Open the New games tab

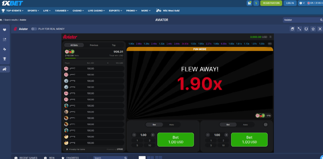[x=50, y=158]
